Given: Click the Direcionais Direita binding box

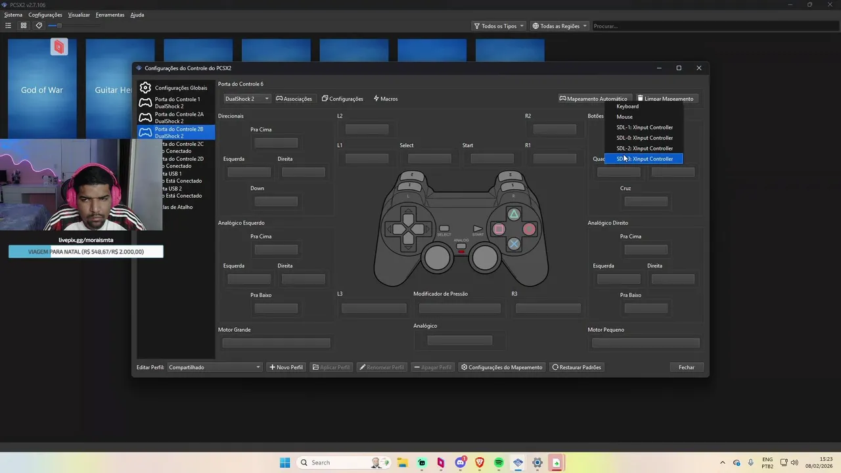Looking at the screenshot, I should pos(303,172).
